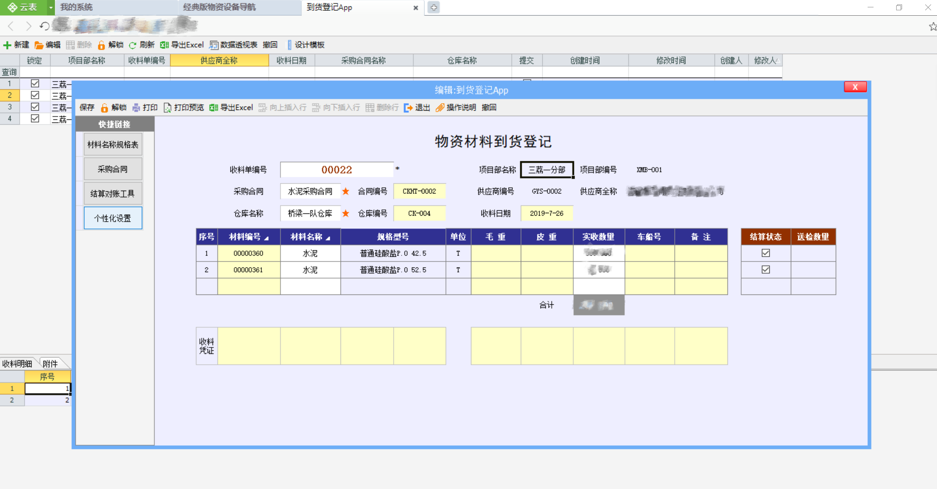The height and width of the screenshot is (489, 937).
Task: Click the 刷新 refresh icon
Action: click(133, 45)
